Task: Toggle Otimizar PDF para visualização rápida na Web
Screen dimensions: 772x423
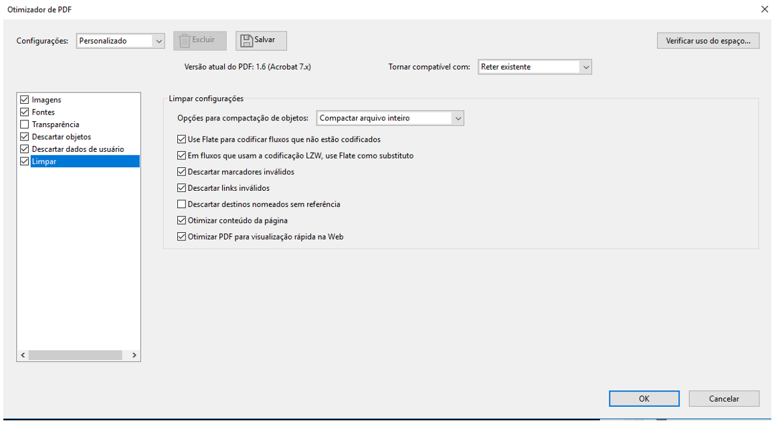Action: [x=181, y=236]
